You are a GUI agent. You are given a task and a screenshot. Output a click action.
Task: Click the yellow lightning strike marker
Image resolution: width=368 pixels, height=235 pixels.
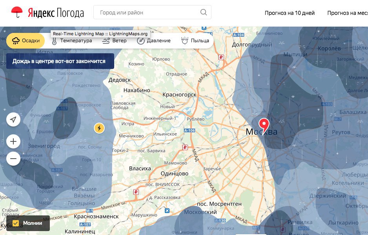99,128
